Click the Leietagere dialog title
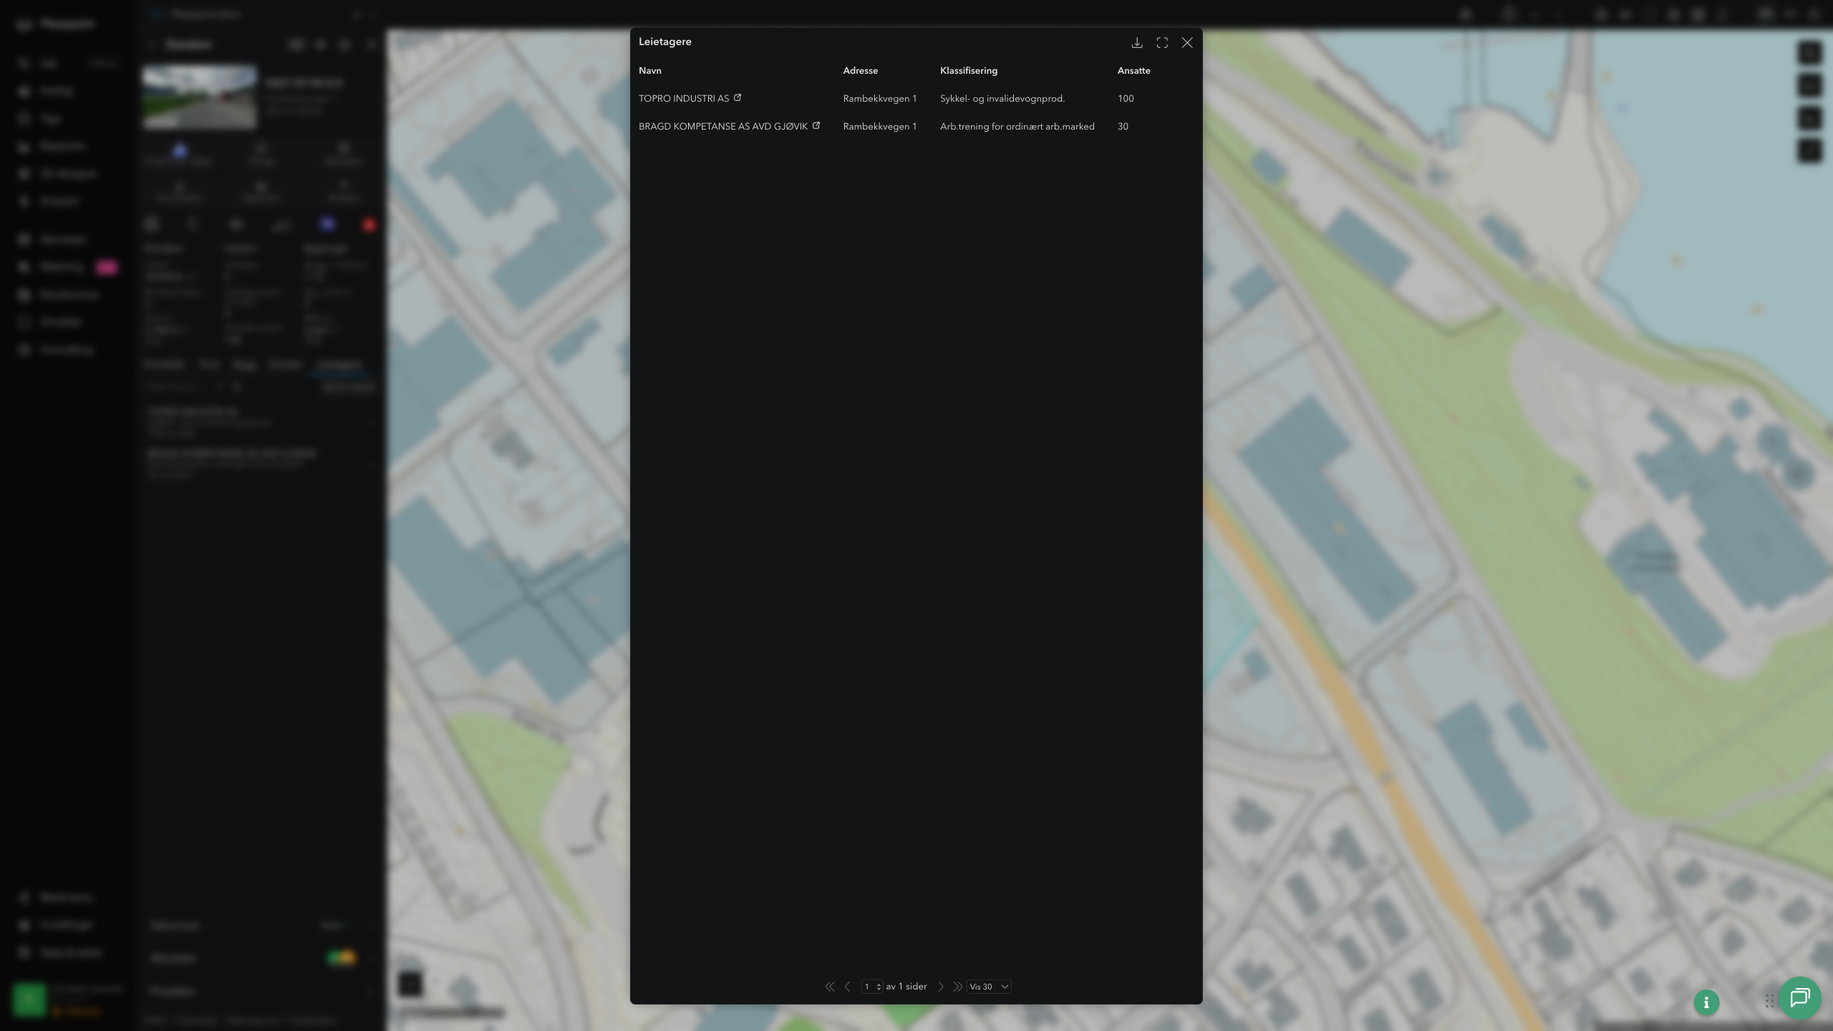 pyautogui.click(x=665, y=42)
